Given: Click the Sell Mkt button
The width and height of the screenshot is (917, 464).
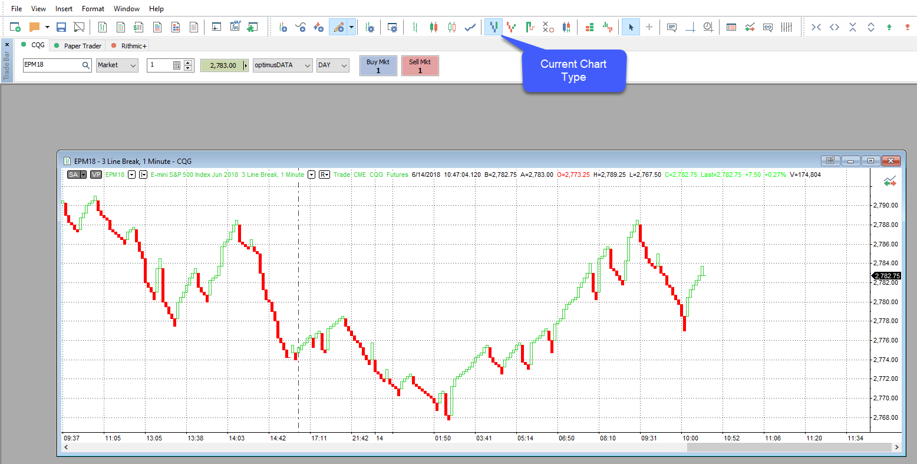Looking at the screenshot, I should pos(420,66).
